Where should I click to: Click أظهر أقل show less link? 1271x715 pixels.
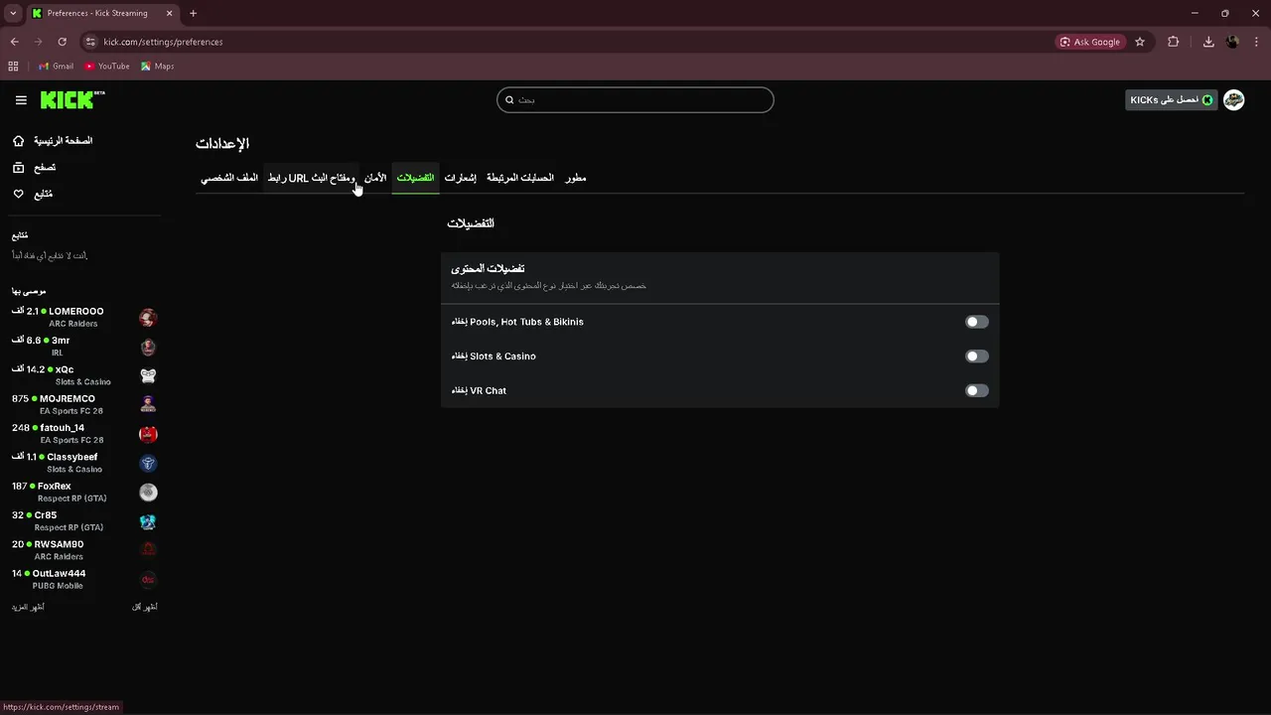point(145,607)
